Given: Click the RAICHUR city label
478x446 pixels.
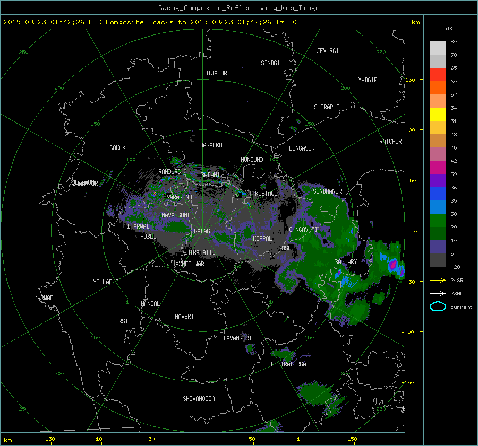Looking at the screenshot, I should (x=390, y=142).
